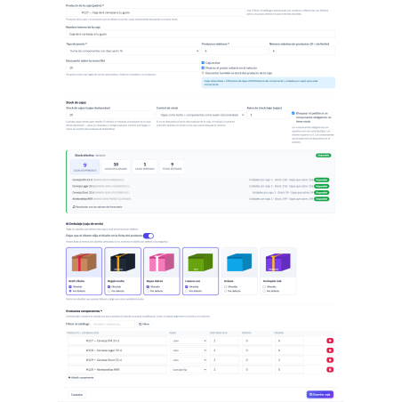Select the brown kraft box thumbnail

coord(84,262)
